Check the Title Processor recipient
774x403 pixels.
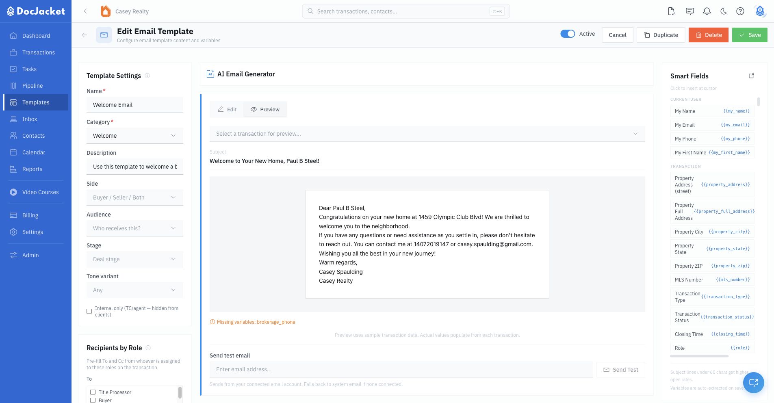(x=93, y=392)
